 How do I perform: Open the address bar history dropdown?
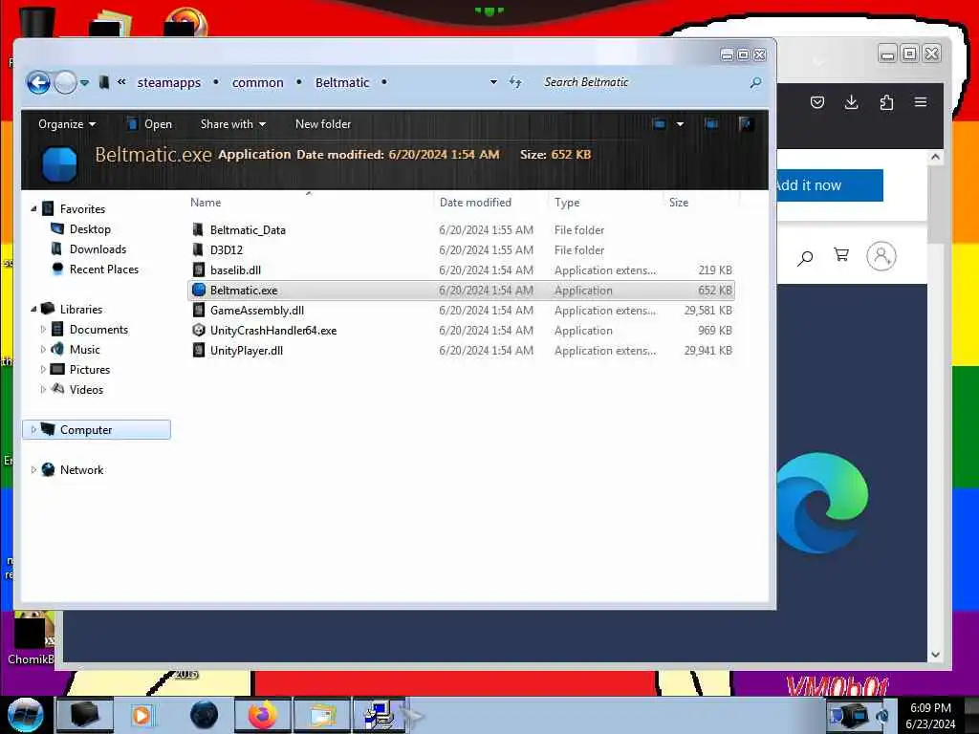pyautogui.click(x=493, y=82)
